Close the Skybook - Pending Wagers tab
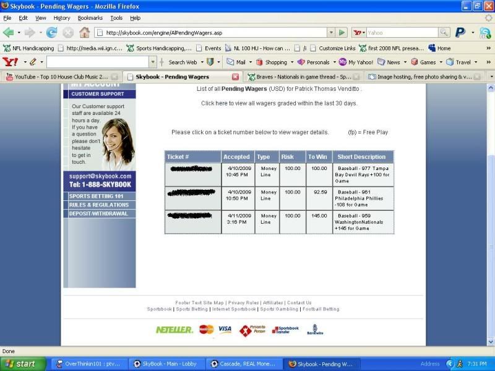The width and height of the screenshot is (495, 371). 236,77
